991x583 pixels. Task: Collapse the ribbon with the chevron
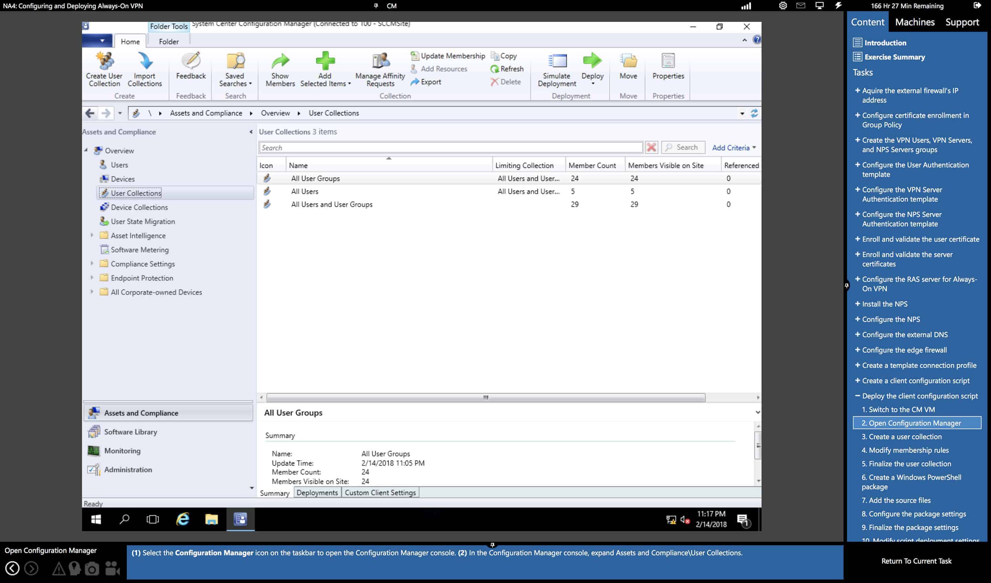point(744,40)
